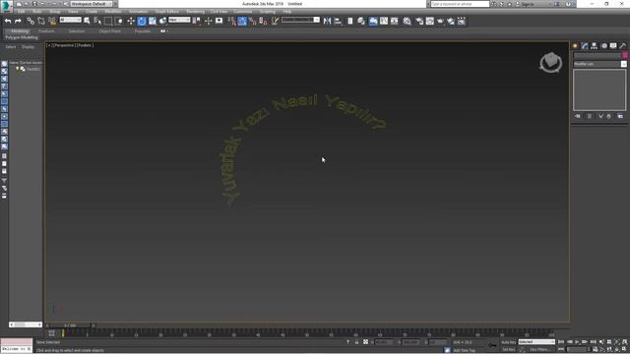Click the time slider handle

coord(70,325)
